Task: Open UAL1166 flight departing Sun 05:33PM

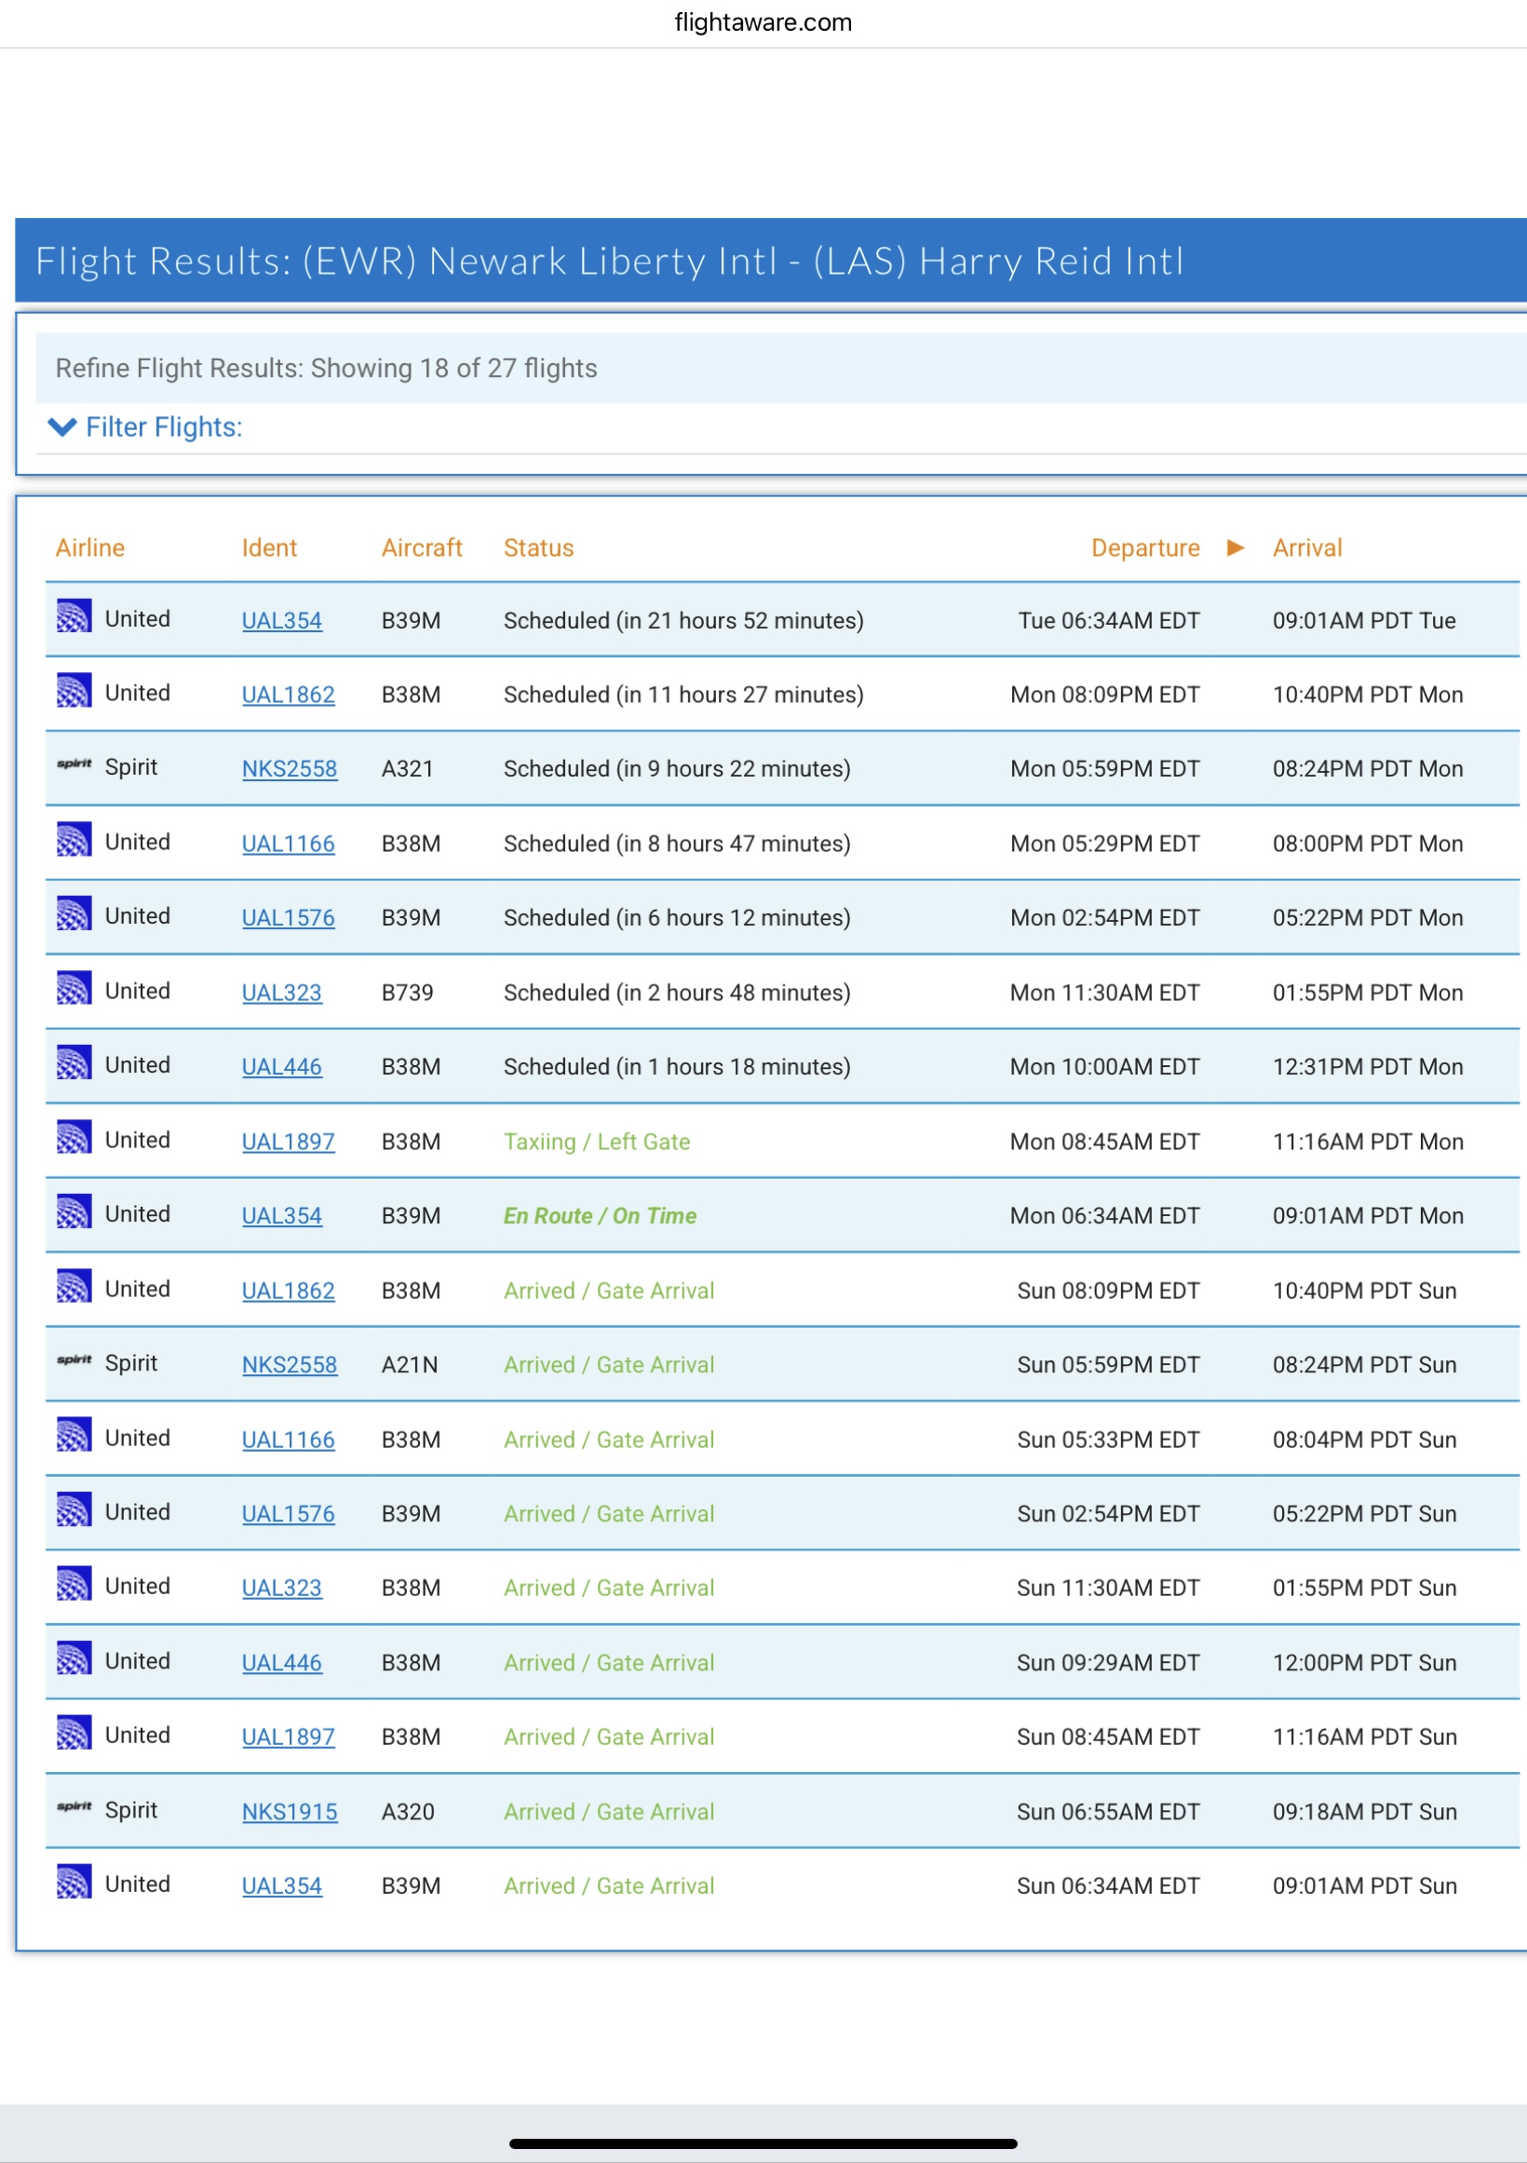Action: point(289,1440)
